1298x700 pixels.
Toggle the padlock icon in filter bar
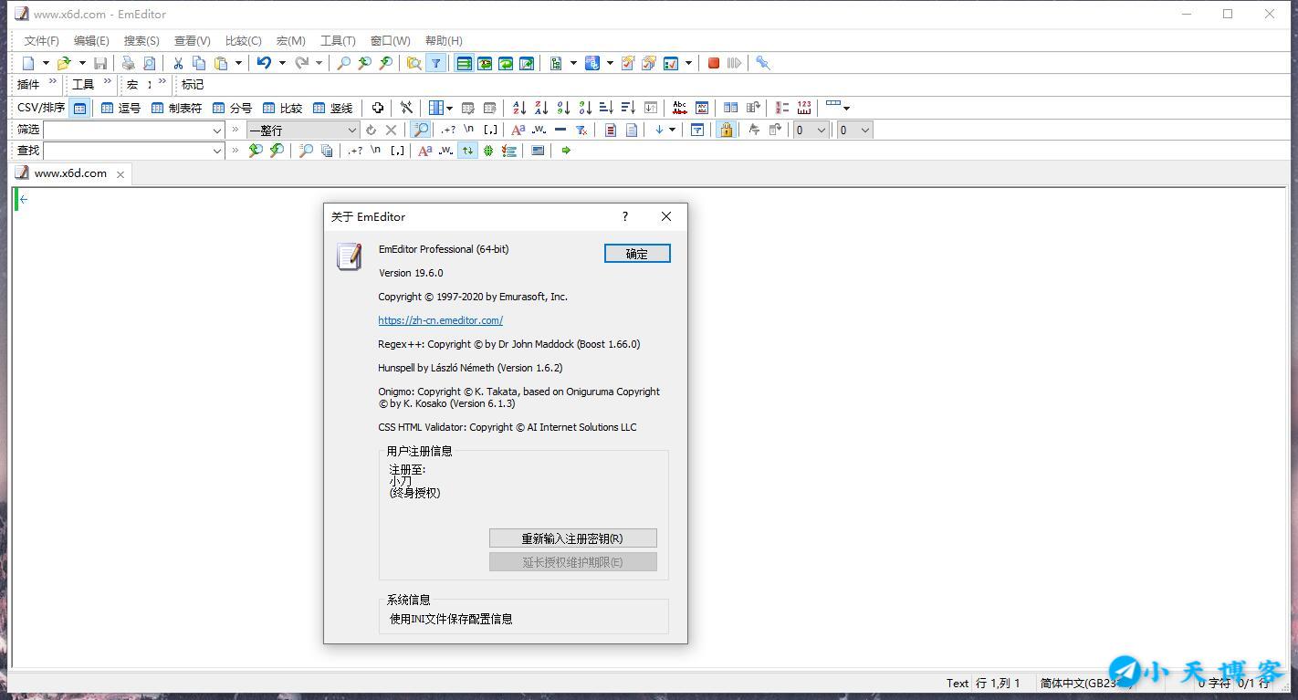coord(726,130)
